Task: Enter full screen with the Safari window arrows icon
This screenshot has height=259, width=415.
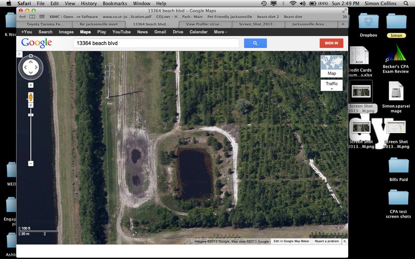Action: point(344,11)
